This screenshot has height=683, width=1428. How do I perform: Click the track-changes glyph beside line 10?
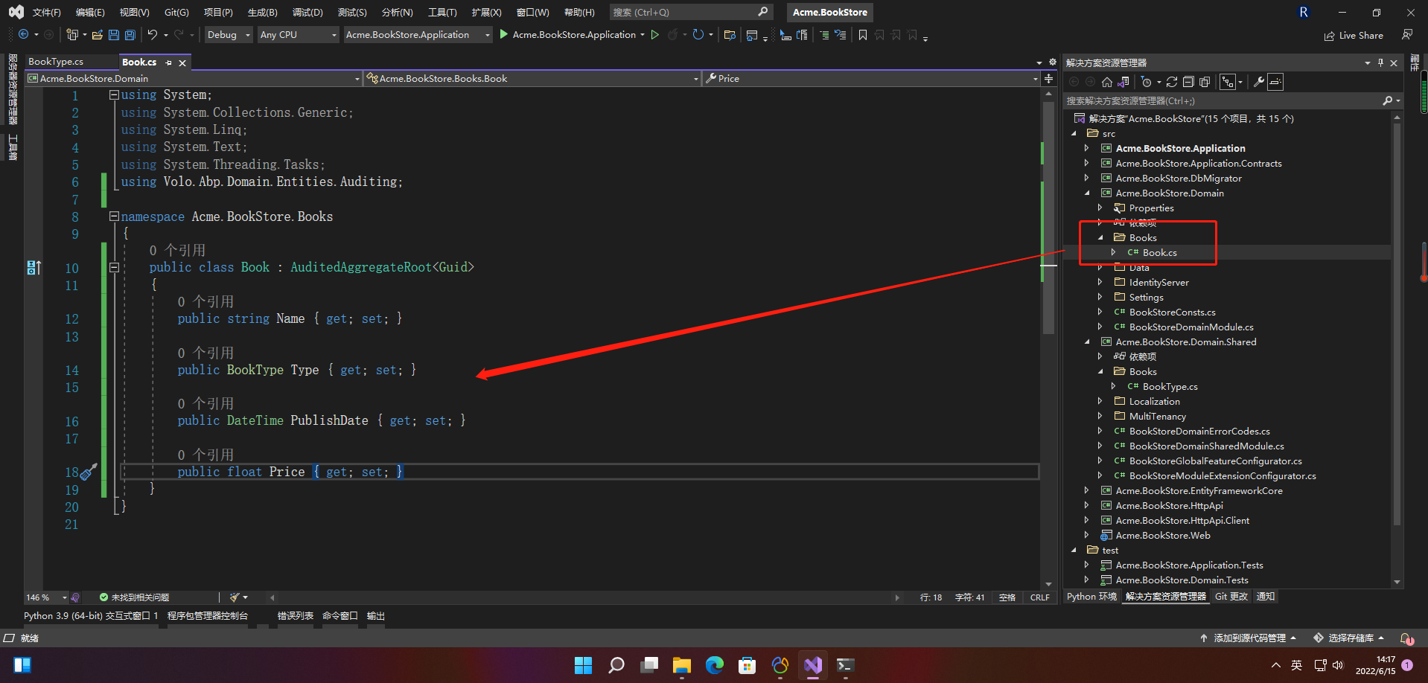[x=34, y=268]
